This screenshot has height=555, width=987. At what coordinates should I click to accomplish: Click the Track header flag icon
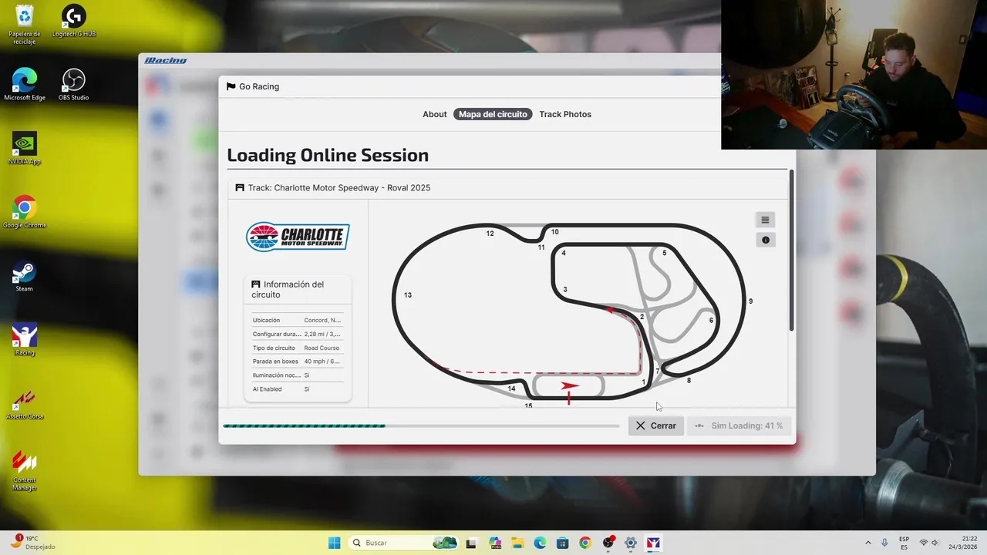[240, 188]
